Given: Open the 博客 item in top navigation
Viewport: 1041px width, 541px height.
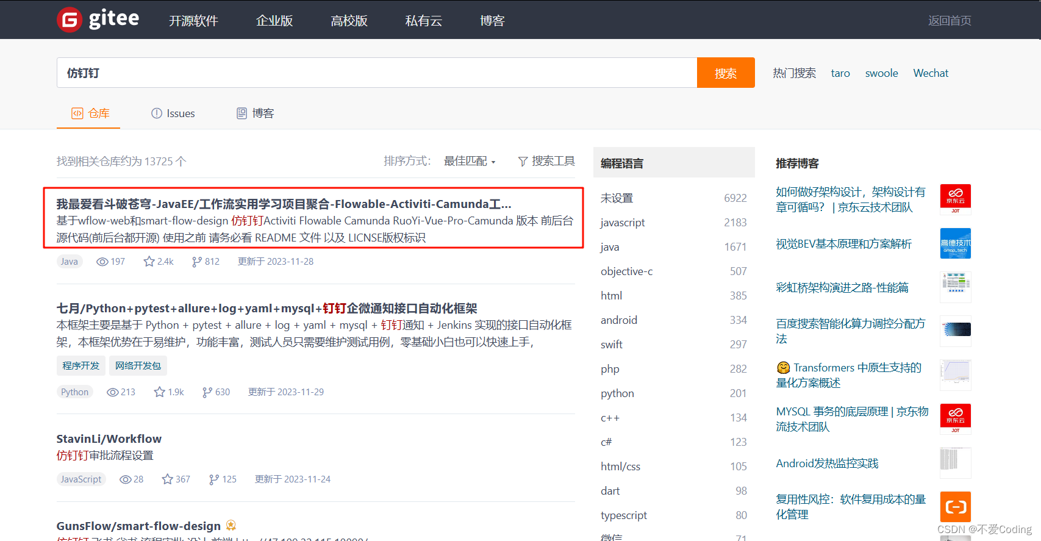Looking at the screenshot, I should coord(492,21).
